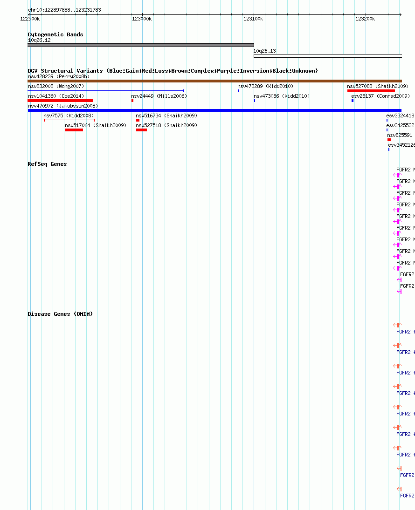Click the nsv473289 (Kidd2010) label
The height and width of the screenshot is (510, 415).
(265, 86)
